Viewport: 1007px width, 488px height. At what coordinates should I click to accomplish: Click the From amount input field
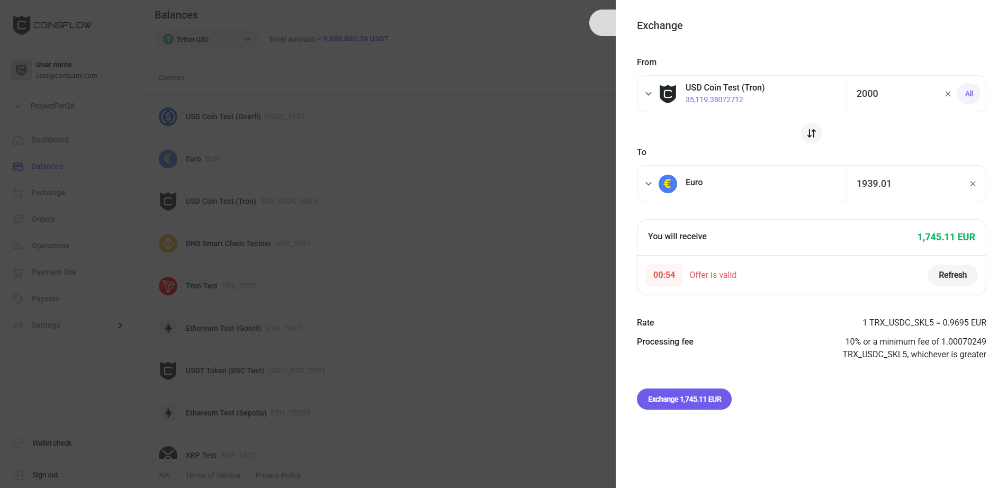pyautogui.click(x=895, y=94)
